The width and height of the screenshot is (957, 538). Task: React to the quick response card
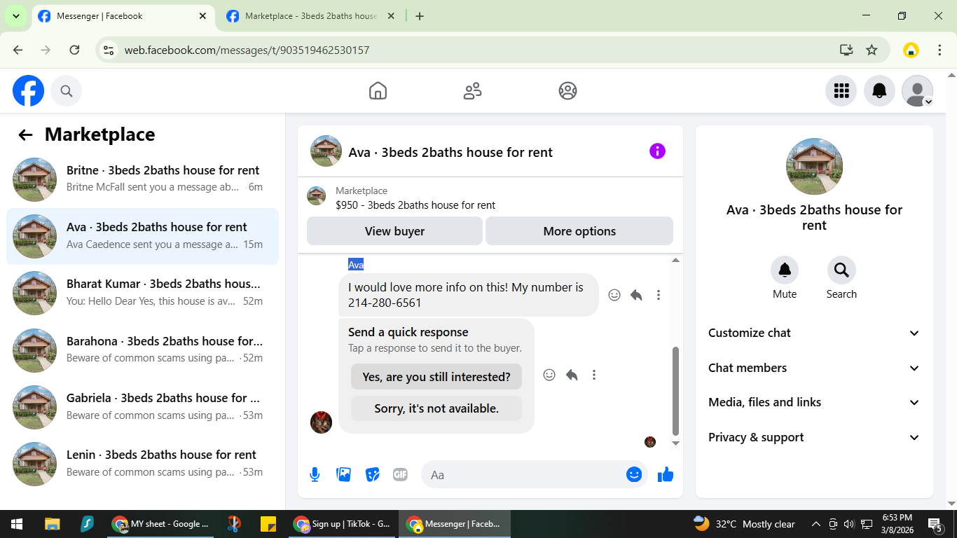pos(549,375)
